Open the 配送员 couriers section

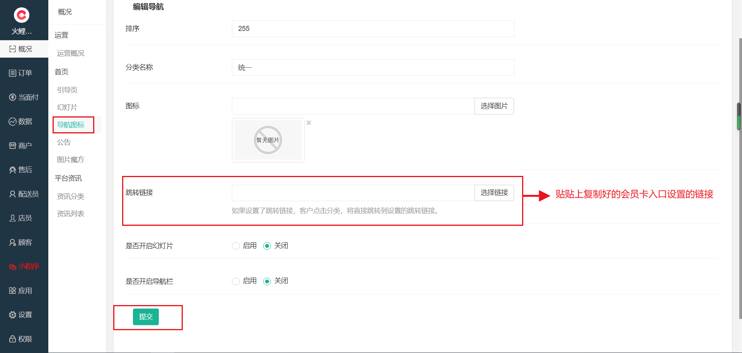tap(24, 194)
